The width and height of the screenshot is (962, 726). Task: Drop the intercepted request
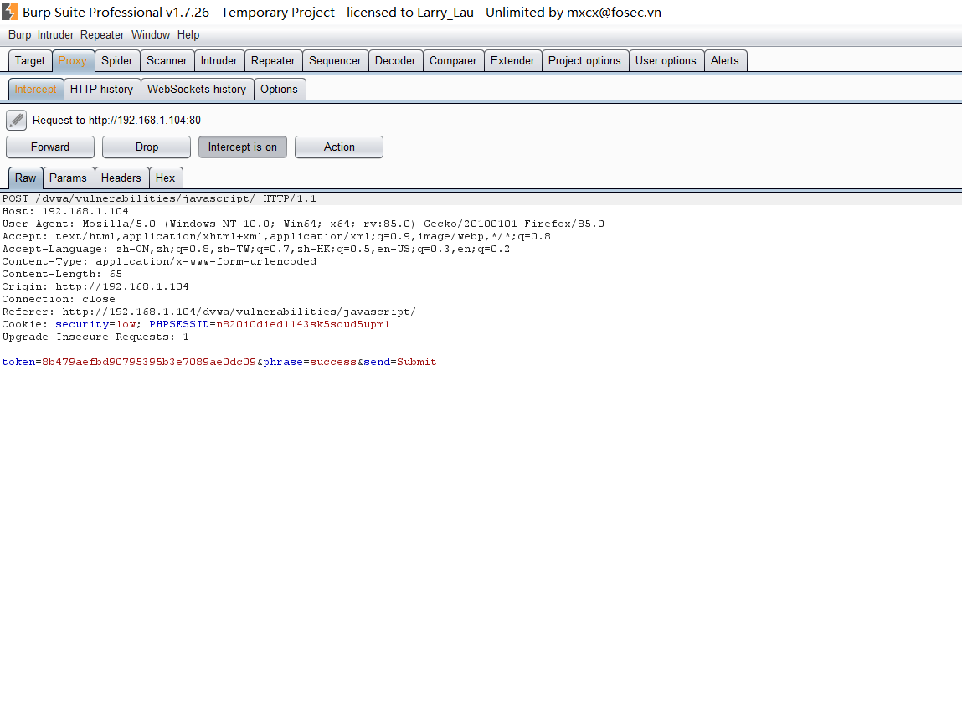point(147,147)
